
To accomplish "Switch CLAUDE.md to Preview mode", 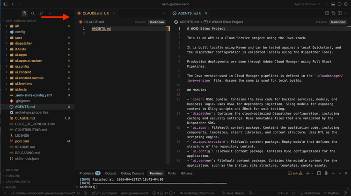I will pos(140,22).
